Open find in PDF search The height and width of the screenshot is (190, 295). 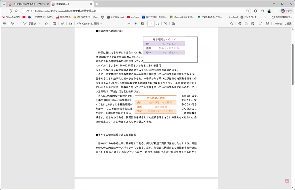pyautogui.click(x=231, y=24)
